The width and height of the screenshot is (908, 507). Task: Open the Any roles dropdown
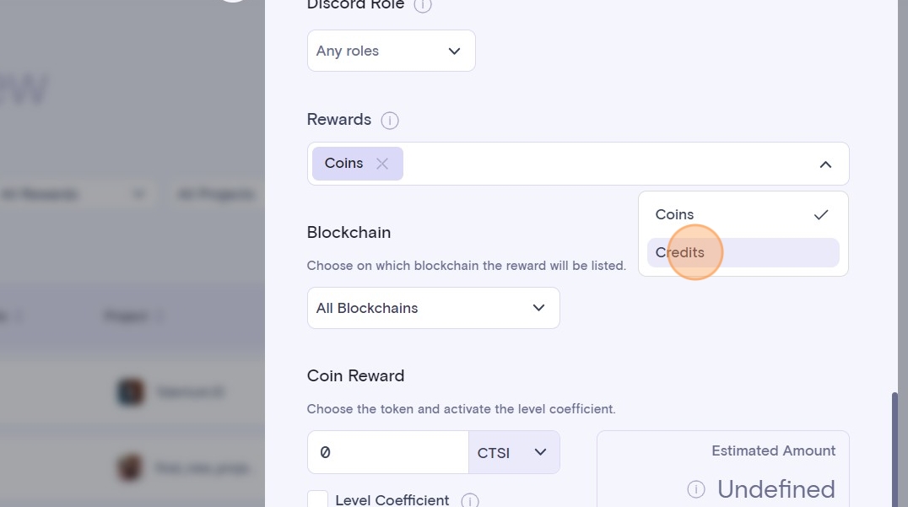(391, 51)
